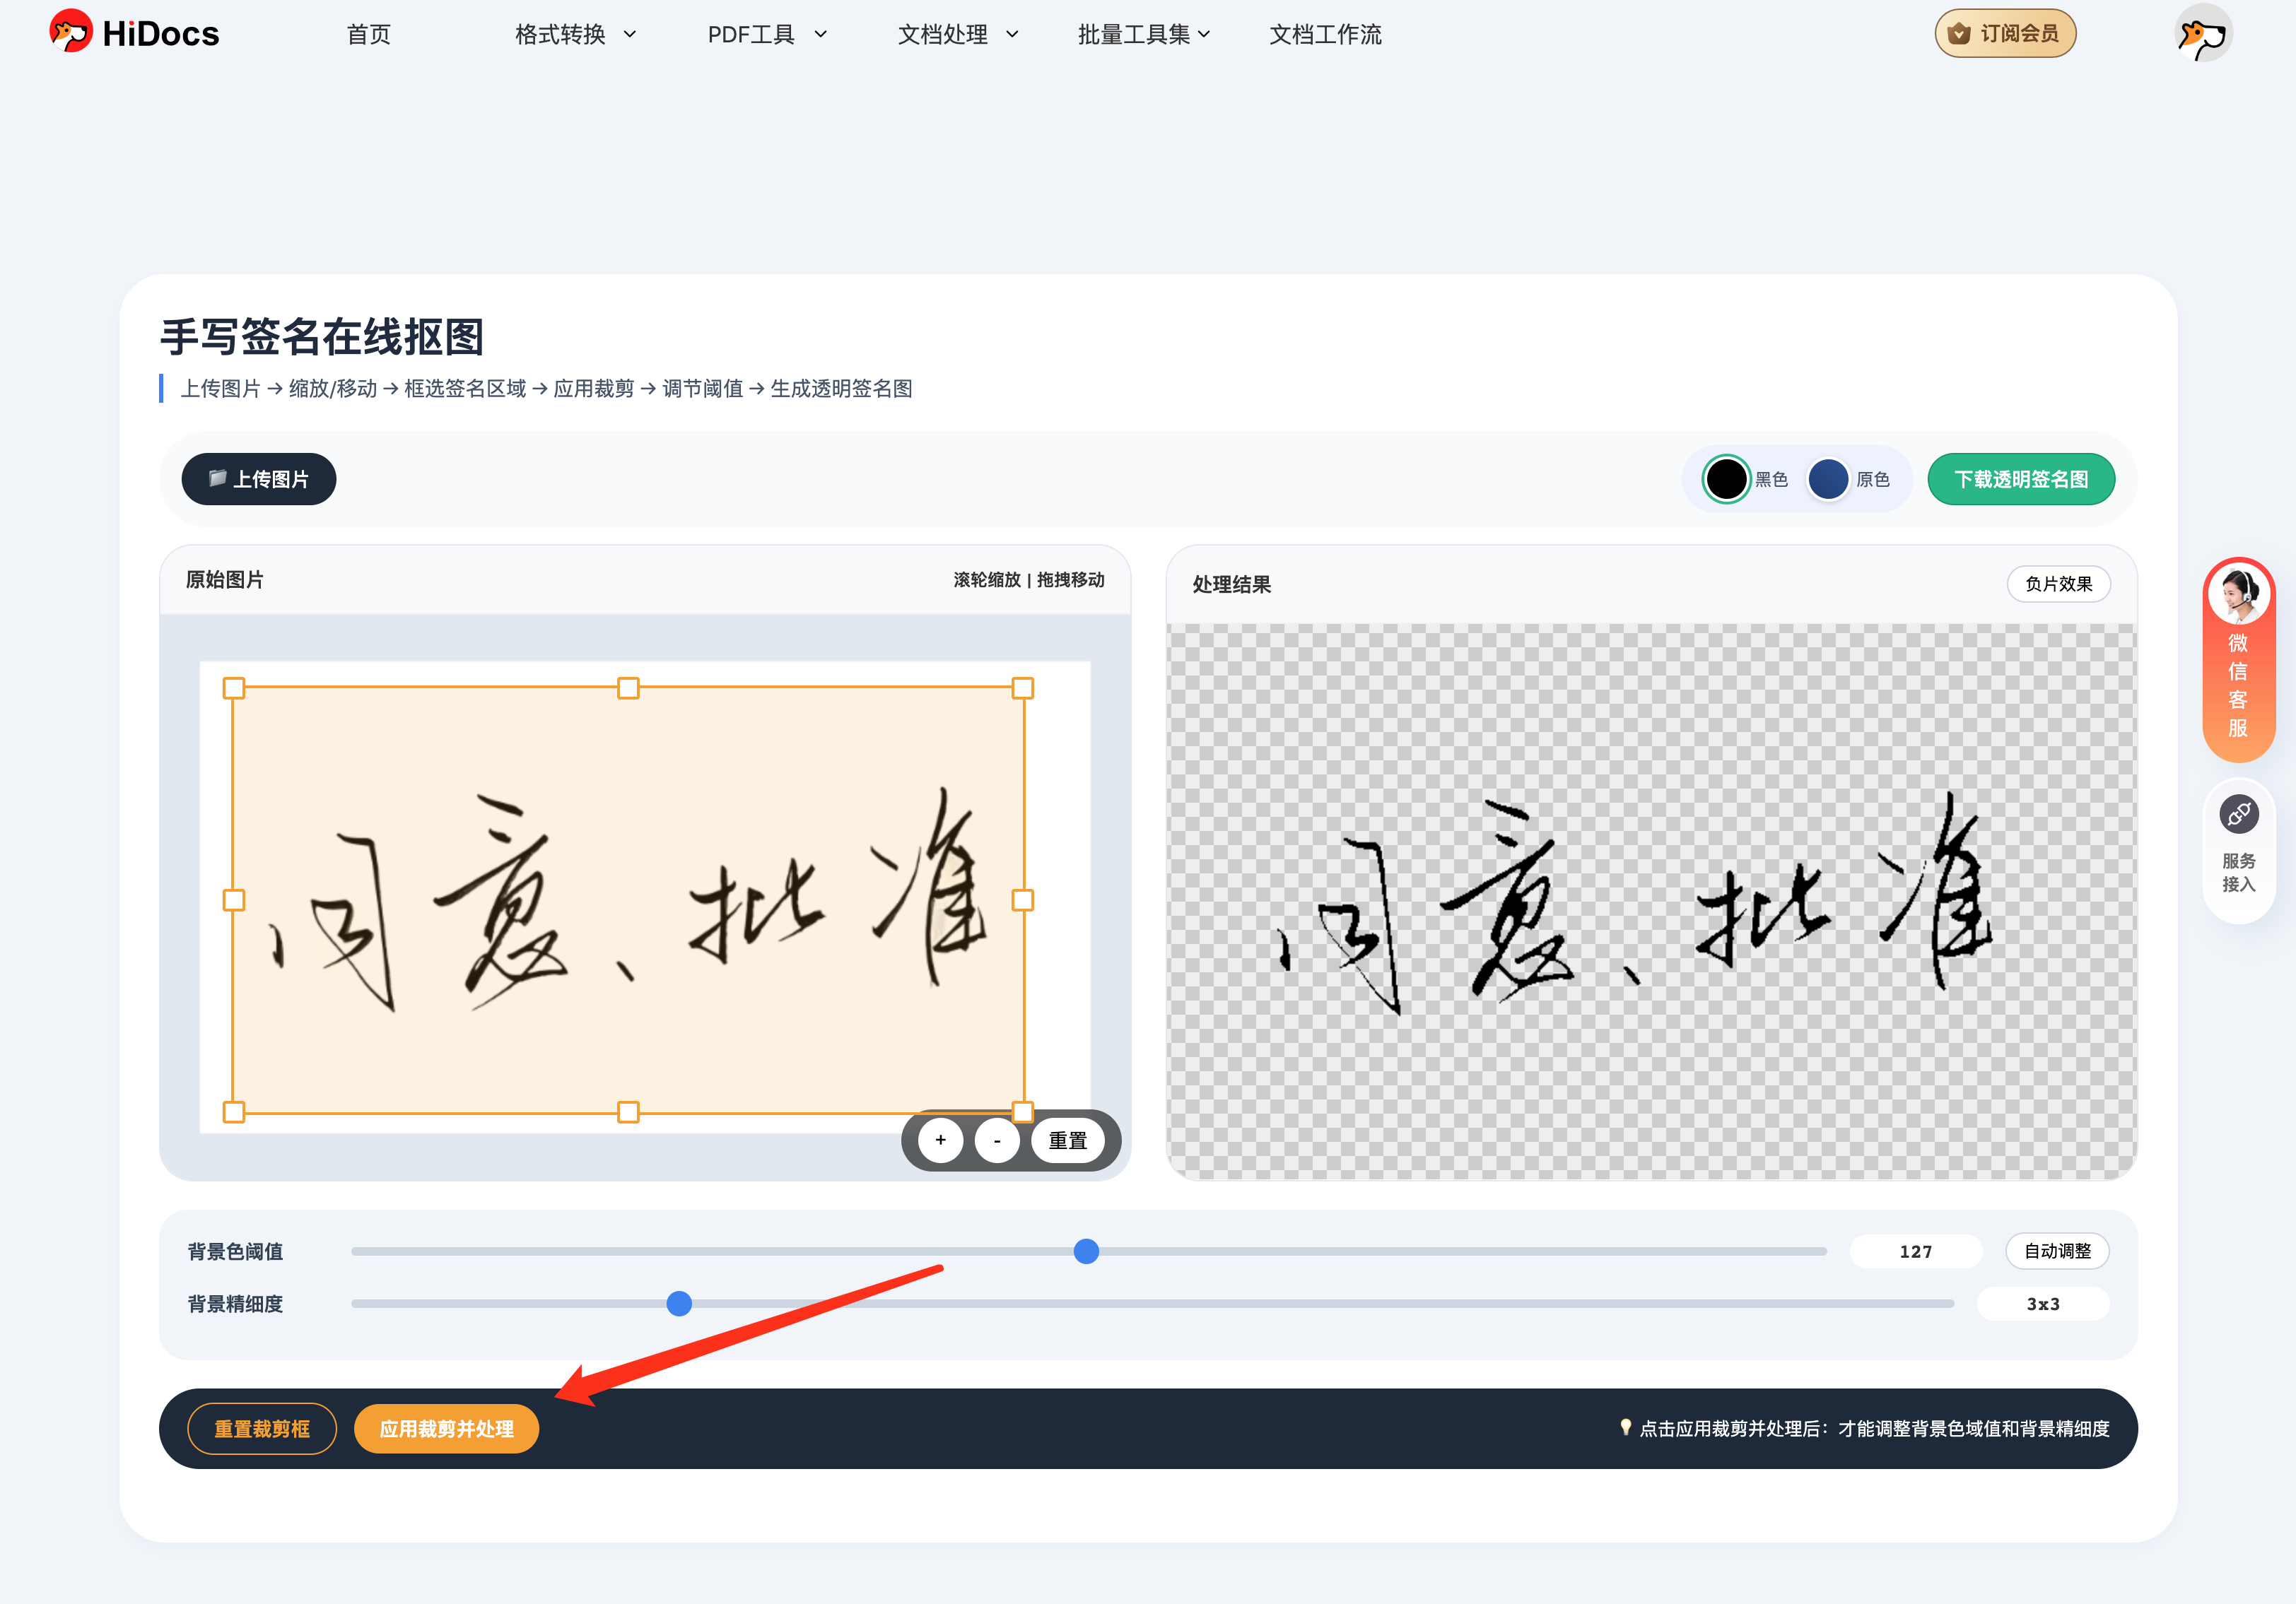This screenshot has height=1604, width=2296.
Task: Click the zoom out minus icon
Action: [997, 1140]
